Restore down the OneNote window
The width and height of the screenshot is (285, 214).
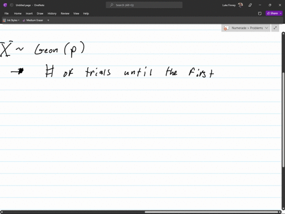point(270,5)
